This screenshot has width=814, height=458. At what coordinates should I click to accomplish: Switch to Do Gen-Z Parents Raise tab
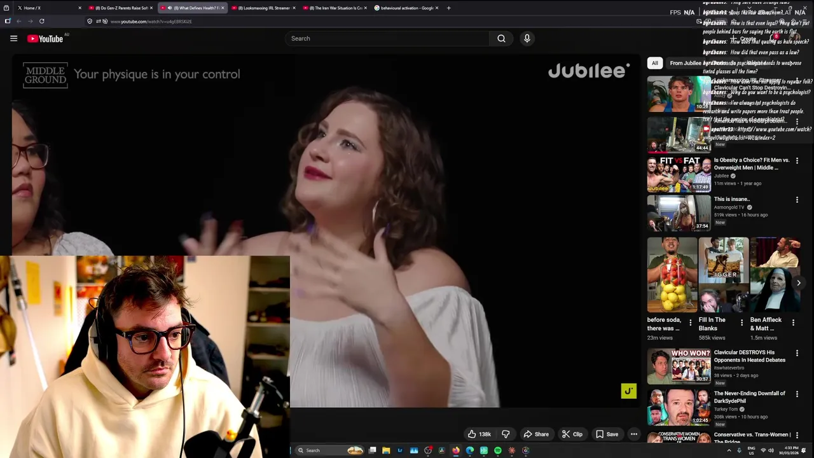pyautogui.click(x=121, y=8)
